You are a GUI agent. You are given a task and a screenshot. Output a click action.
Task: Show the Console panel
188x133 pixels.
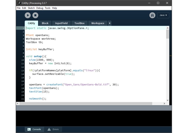coord(34,129)
